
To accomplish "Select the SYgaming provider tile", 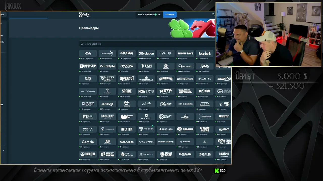I will [166, 104].
